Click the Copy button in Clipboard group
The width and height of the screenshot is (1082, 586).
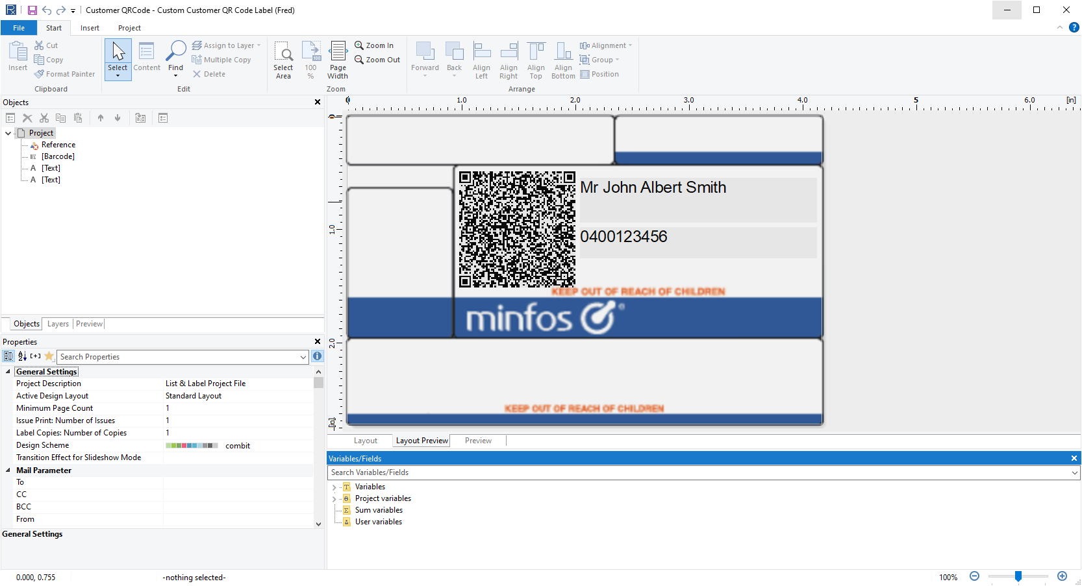coord(49,60)
